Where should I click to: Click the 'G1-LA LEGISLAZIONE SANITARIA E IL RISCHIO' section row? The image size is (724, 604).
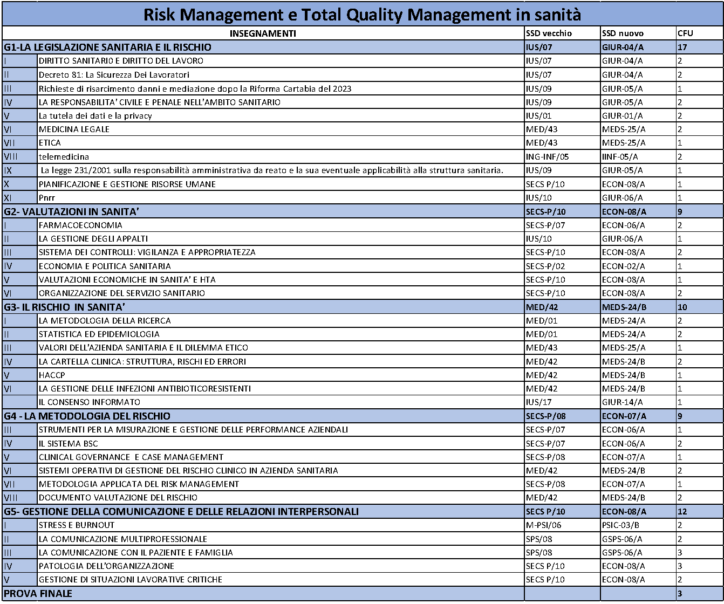pos(362,47)
